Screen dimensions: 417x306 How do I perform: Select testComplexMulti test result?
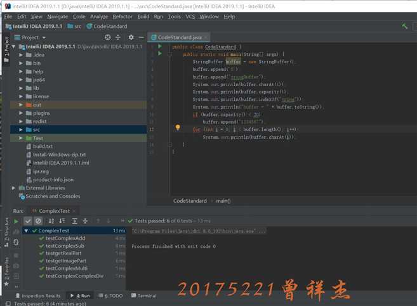[67, 269]
